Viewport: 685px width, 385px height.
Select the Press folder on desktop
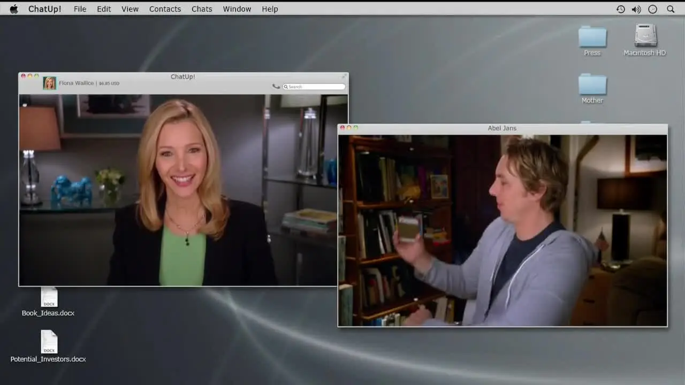[x=592, y=36]
